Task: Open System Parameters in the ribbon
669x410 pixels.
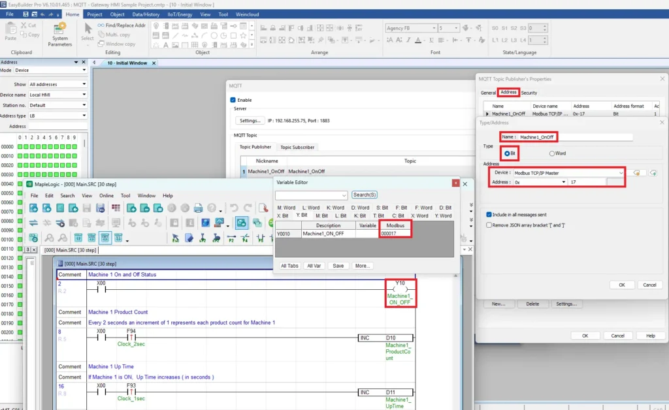Action: coord(59,33)
